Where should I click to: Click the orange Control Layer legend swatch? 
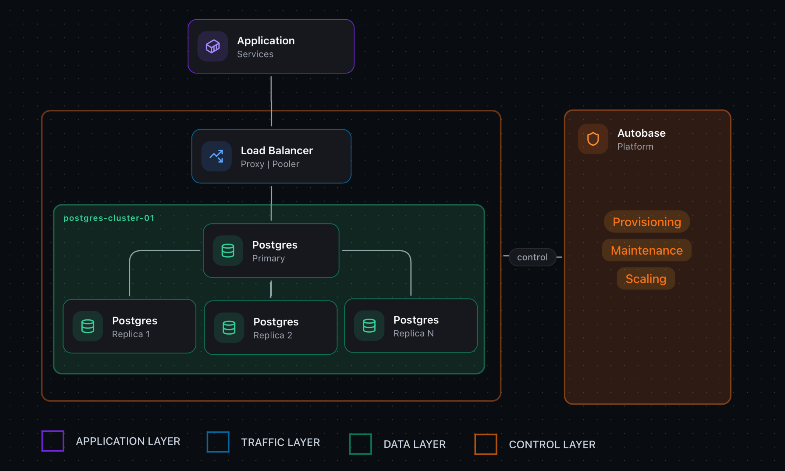tap(486, 444)
